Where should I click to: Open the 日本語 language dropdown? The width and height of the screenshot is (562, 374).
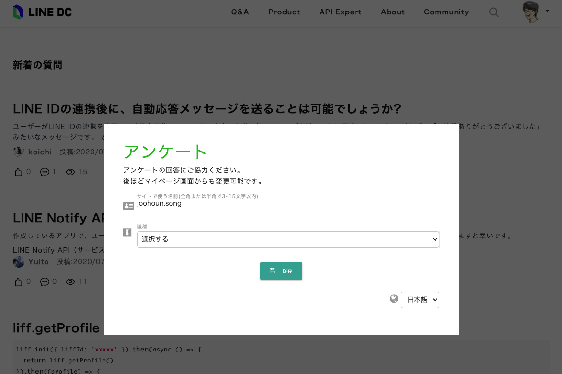(x=420, y=300)
